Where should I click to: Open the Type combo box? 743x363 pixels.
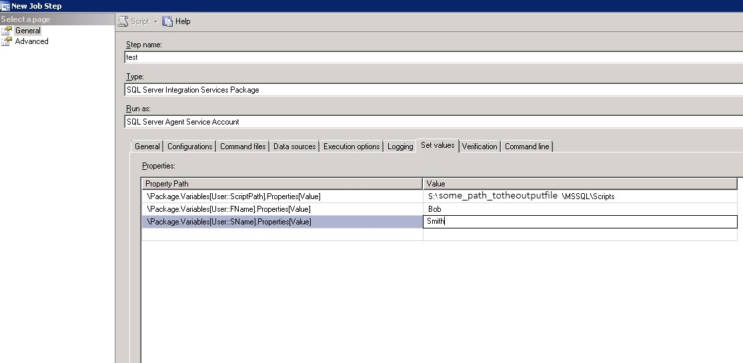[434, 89]
